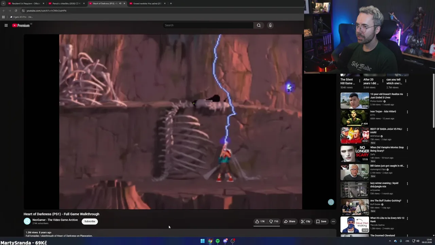
Task: Go forward in browser history
Action: [x=10, y=11]
